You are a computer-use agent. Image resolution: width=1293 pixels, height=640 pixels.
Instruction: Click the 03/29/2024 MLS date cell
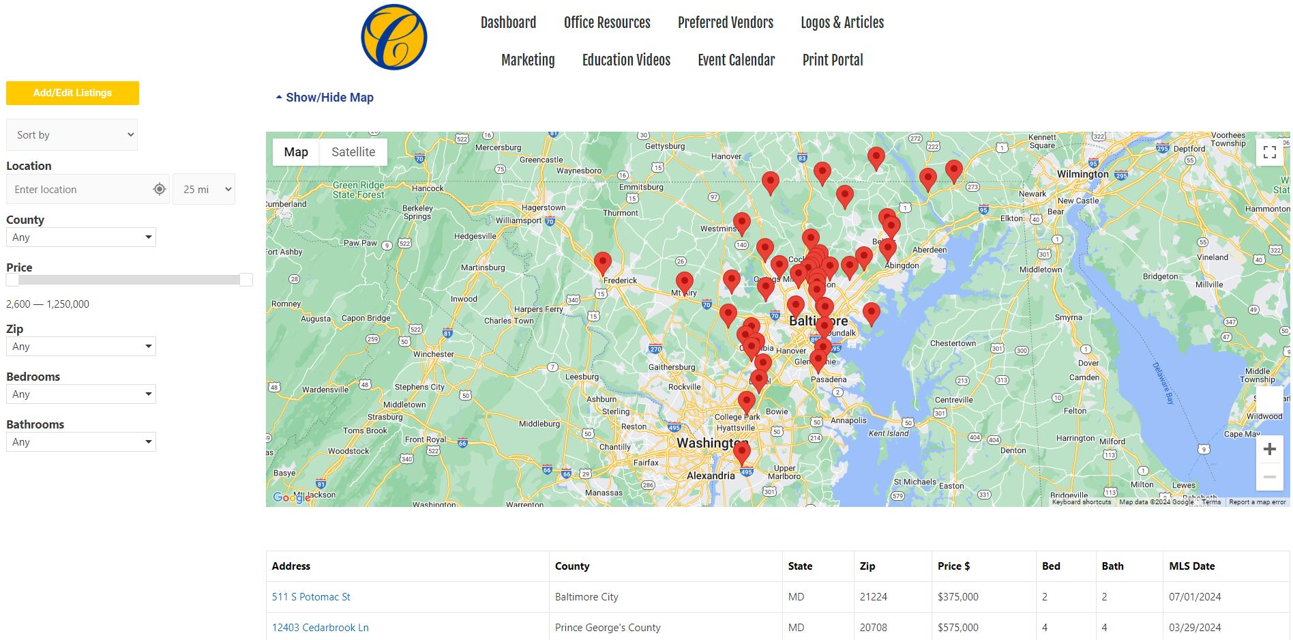1226,626
